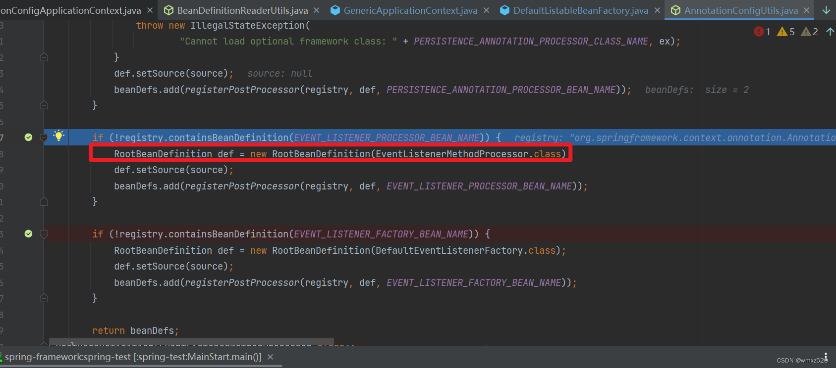836x368 pixels.
Task: Fold marker beside closing brace after IllegalStateException
Action: (44, 57)
